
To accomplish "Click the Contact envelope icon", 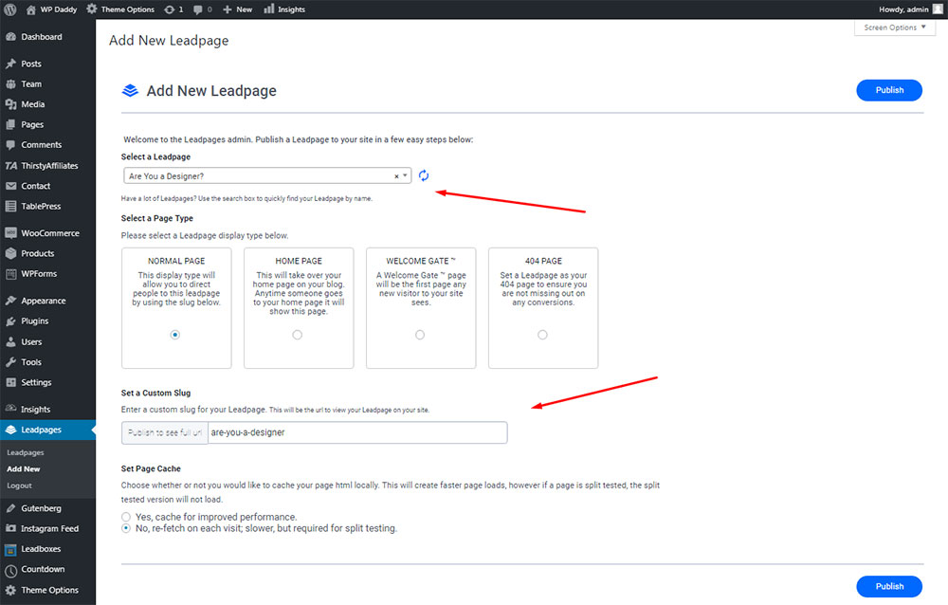I will click(x=10, y=186).
